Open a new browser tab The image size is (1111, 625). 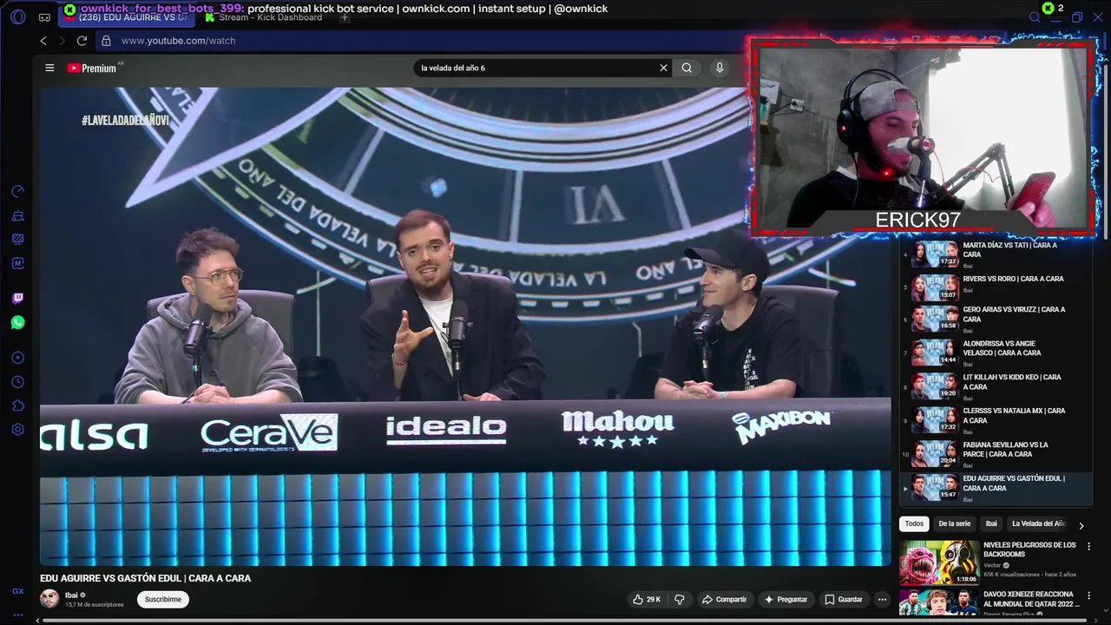click(x=345, y=17)
